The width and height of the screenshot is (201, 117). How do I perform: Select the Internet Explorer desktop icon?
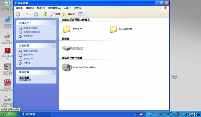coord(8,22)
